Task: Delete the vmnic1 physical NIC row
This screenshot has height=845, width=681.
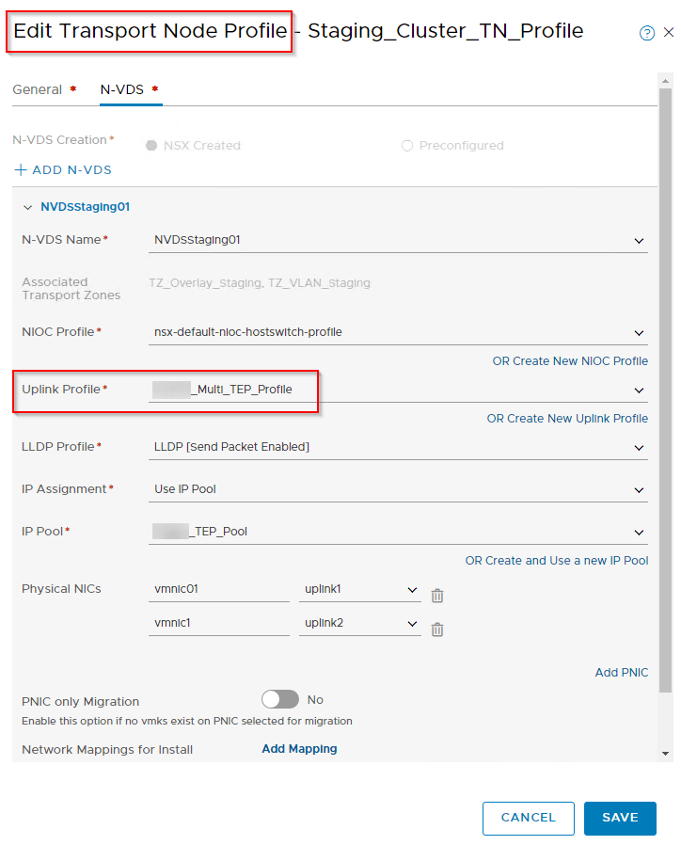Action: tap(437, 629)
